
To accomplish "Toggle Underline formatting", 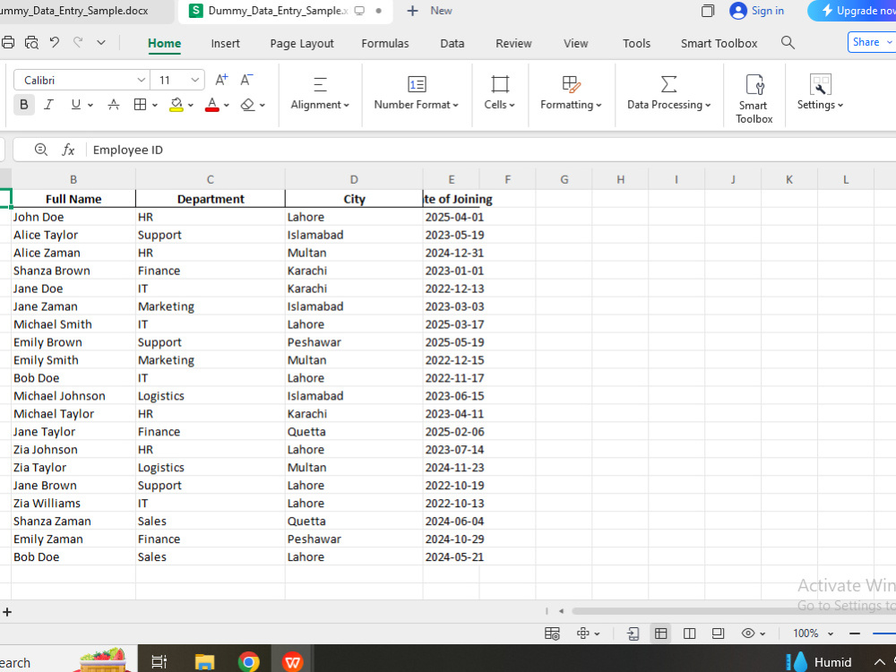I will point(75,105).
